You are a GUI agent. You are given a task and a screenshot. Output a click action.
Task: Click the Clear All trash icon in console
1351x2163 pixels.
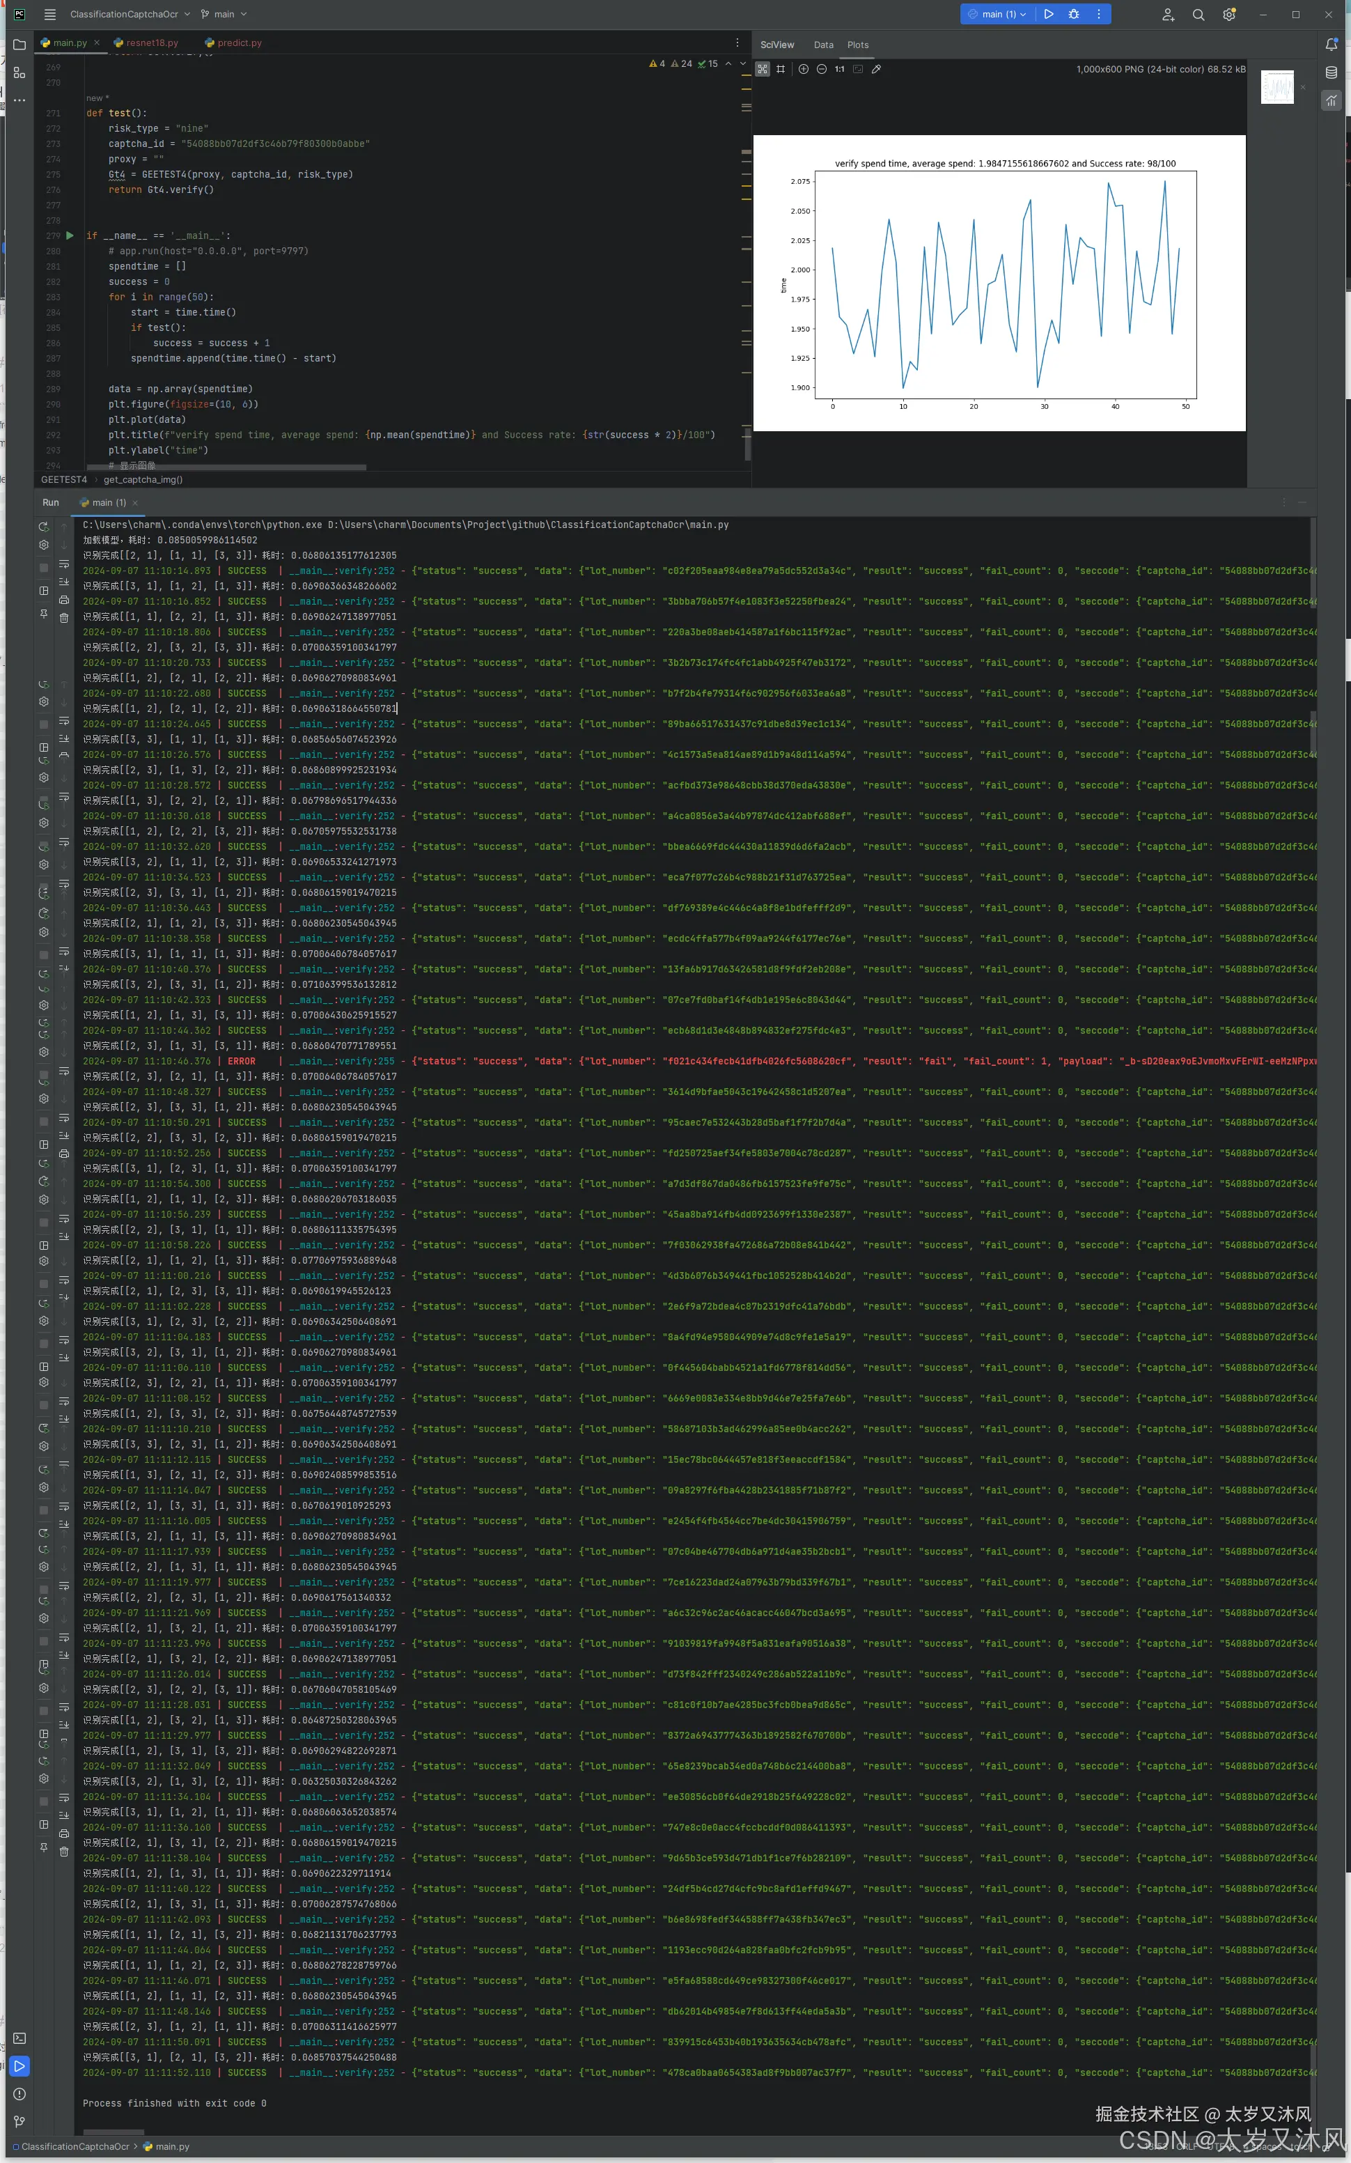pyautogui.click(x=63, y=618)
